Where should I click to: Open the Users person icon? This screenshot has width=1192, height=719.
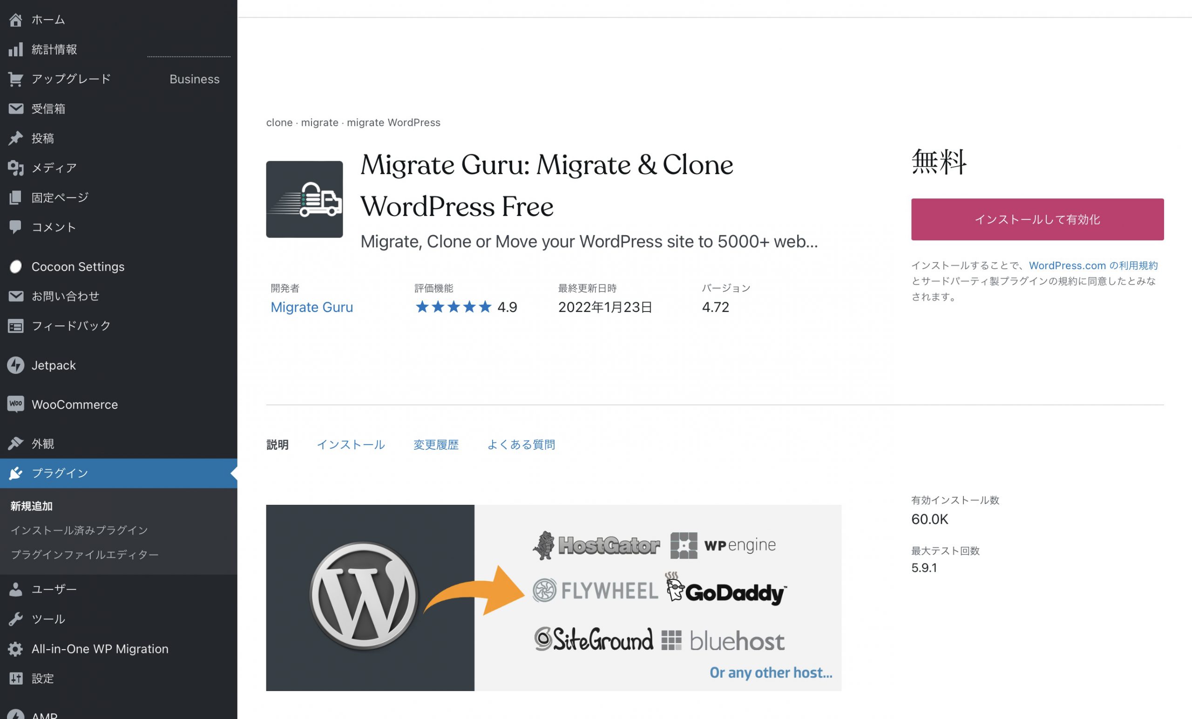(15, 590)
